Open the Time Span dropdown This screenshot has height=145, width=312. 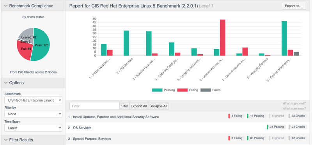pos(33,128)
